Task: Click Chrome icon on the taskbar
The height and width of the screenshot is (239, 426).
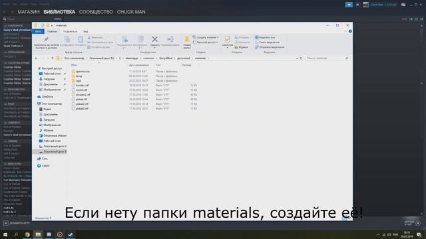Action: [x=27, y=234]
